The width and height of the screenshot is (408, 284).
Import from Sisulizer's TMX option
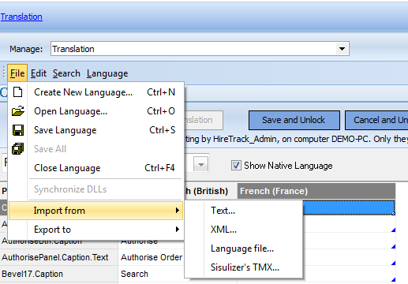coord(244,267)
